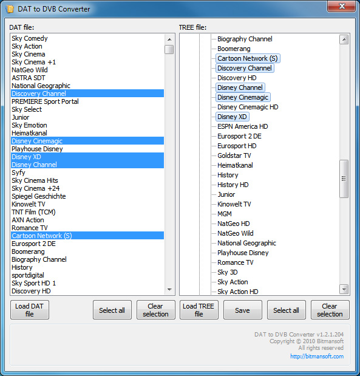Viewport: 360px width, 376px height.
Task: Select Sky Comedy in the DAT list
Action: [x=87, y=38]
